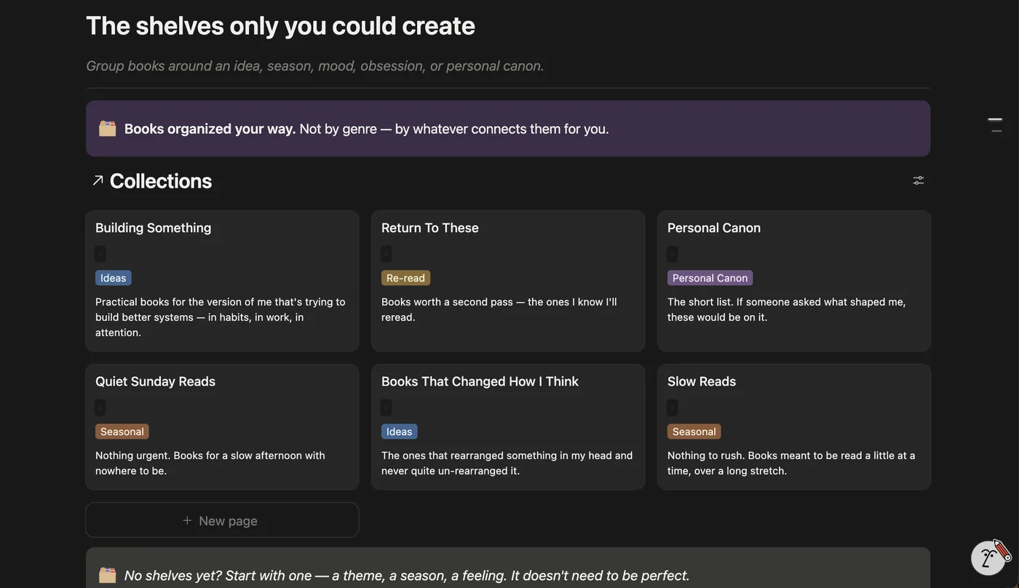The width and height of the screenshot is (1019, 588).
Task: Click description starting 'Nothing to rush.'
Action: pos(792,463)
